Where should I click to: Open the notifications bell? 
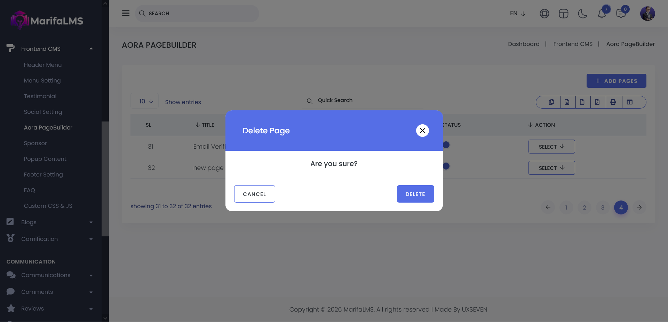[602, 14]
